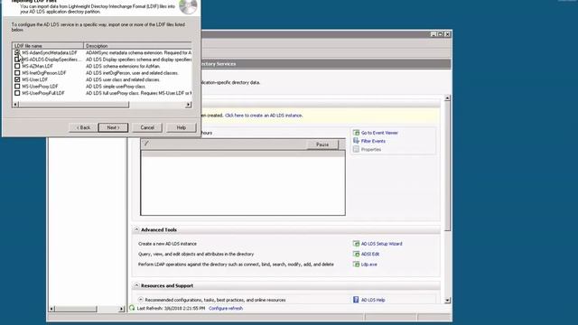Maximize the Server Manager window
Image resolution: width=578 pixels, height=325 pixels.
point(440,34)
